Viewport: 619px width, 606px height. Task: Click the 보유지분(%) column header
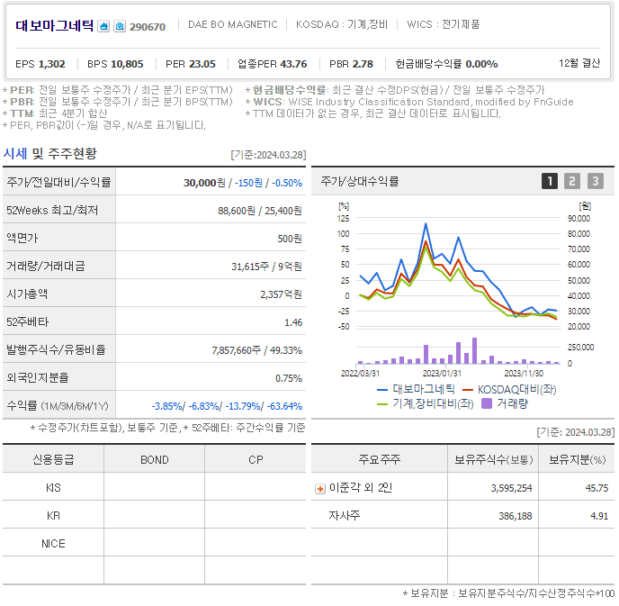tap(577, 459)
